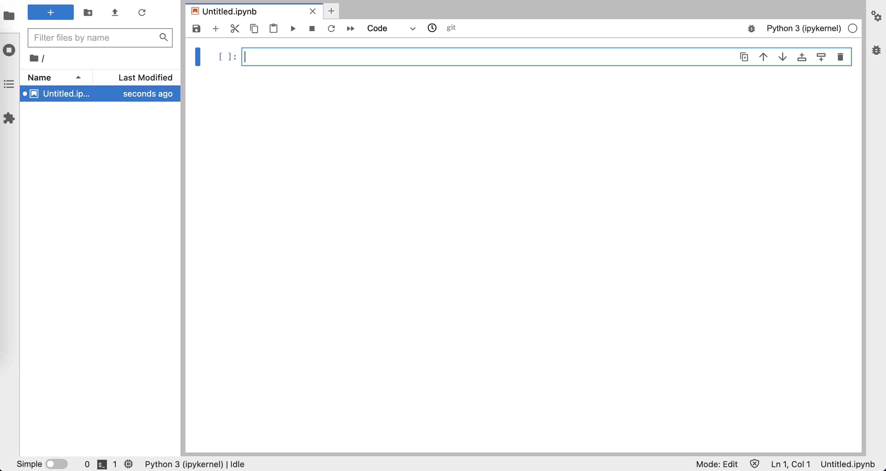Focus the Filter files by name field

pos(100,38)
